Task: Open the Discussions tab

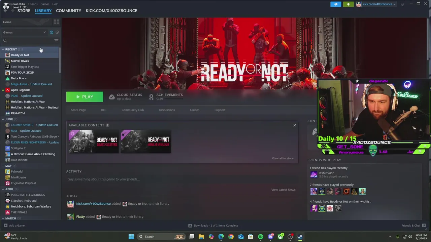Action: 167,110
